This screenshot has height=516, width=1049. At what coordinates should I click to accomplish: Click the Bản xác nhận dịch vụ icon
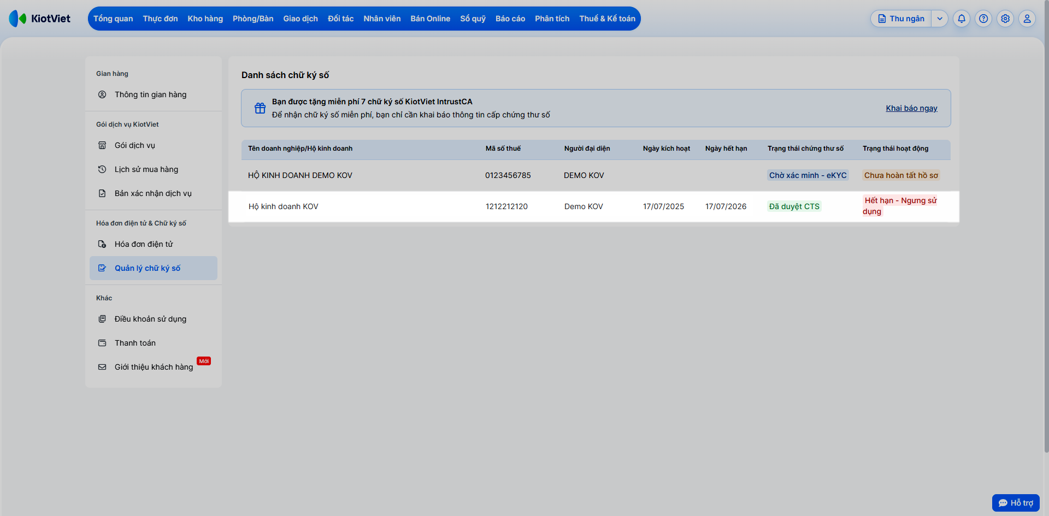102,193
